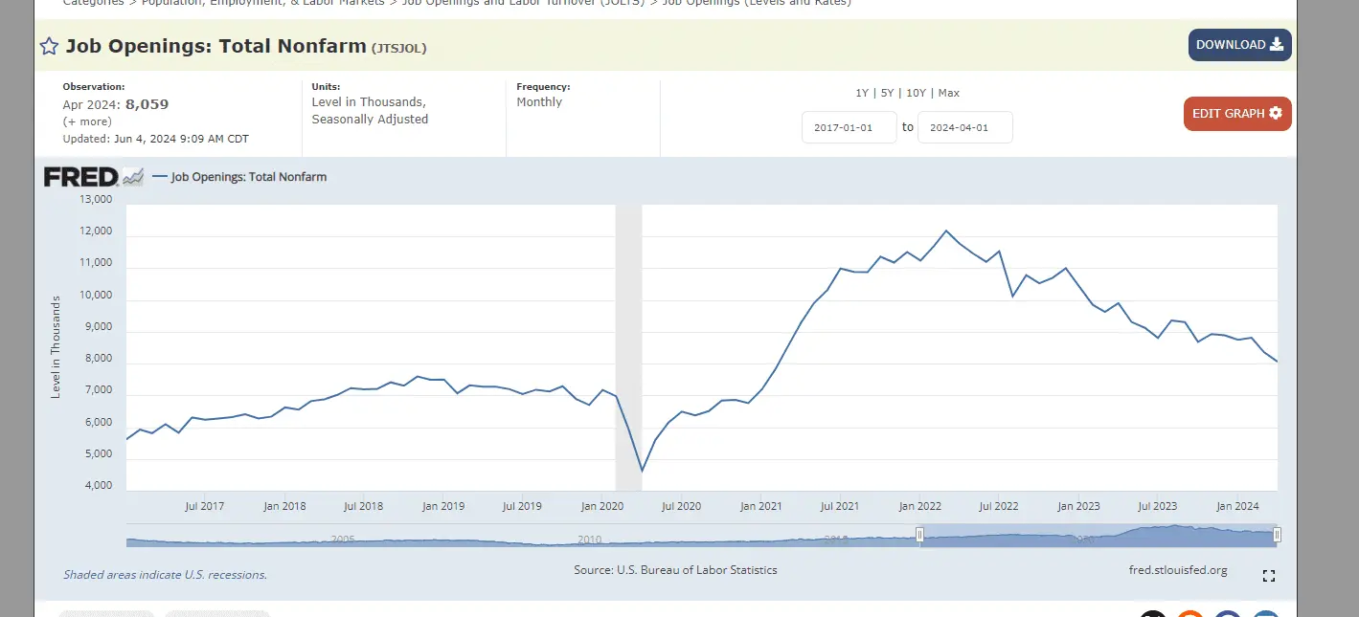Select the 1Y time range
Image resolution: width=1359 pixels, height=617 pixels.
coord(862,93)
